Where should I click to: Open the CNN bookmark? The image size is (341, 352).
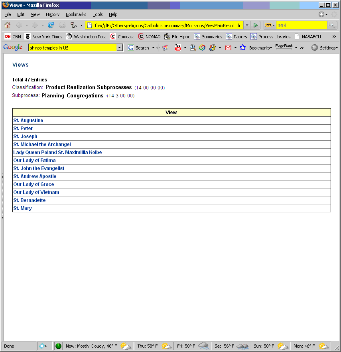point(13,37)
